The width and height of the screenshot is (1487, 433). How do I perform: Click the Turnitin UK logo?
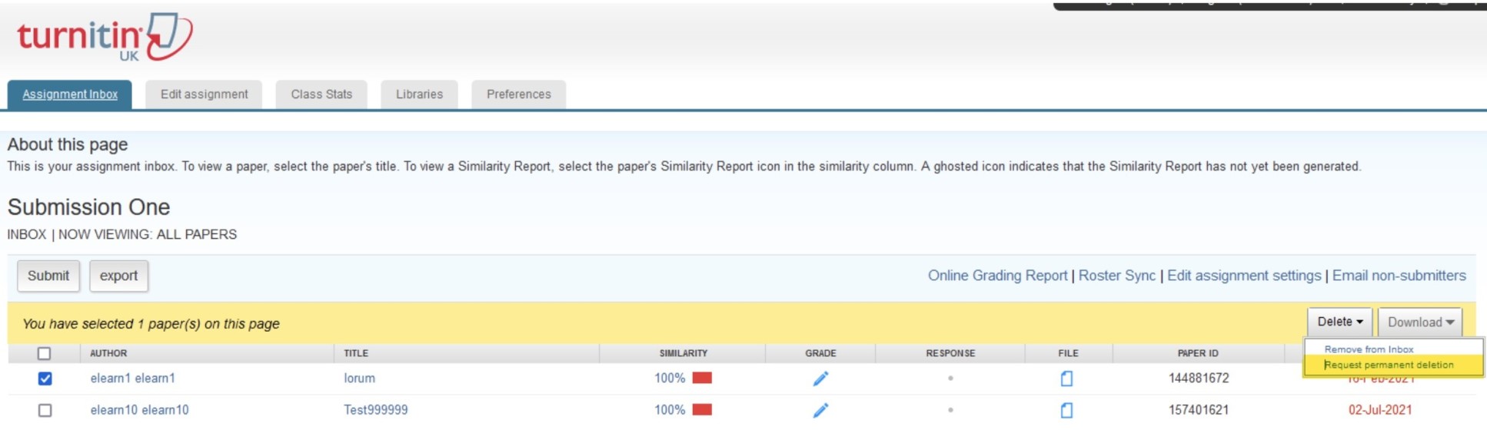[x=104, y=37]
